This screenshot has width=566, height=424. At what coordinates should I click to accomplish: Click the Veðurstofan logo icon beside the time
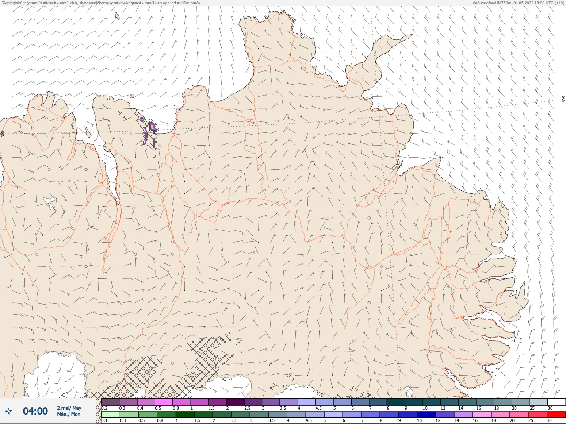(x=8, y=411)
